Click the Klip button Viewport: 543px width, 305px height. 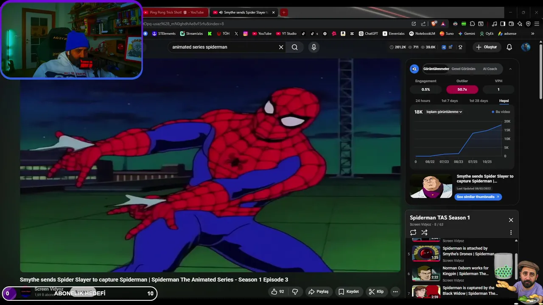point(376,291)
